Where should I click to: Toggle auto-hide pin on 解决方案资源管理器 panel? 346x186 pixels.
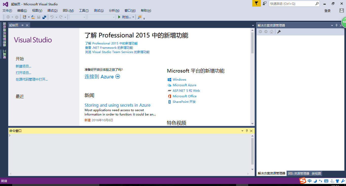337,25
